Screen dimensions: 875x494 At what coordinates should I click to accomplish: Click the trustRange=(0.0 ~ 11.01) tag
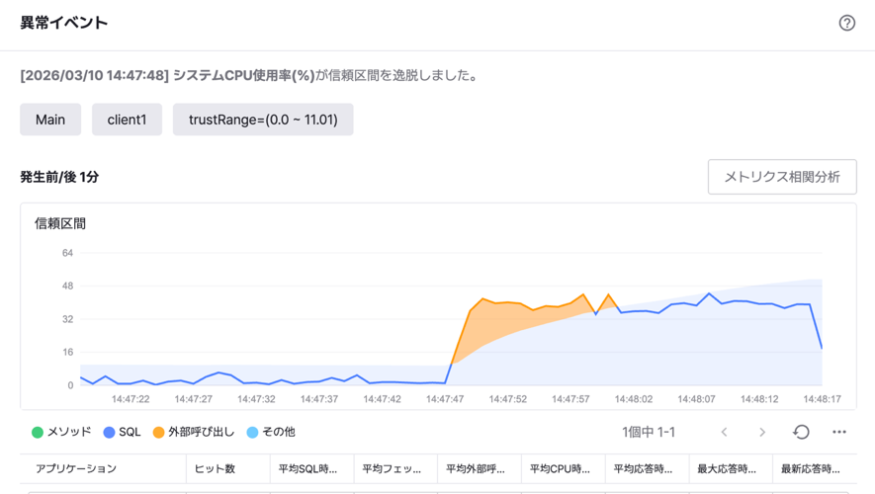[x=263, y=120]
